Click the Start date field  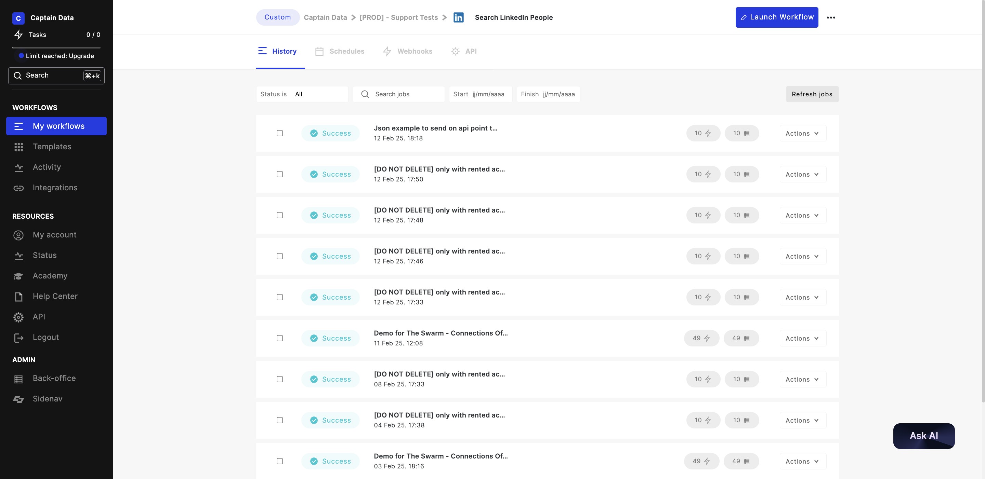coord(480,94)
